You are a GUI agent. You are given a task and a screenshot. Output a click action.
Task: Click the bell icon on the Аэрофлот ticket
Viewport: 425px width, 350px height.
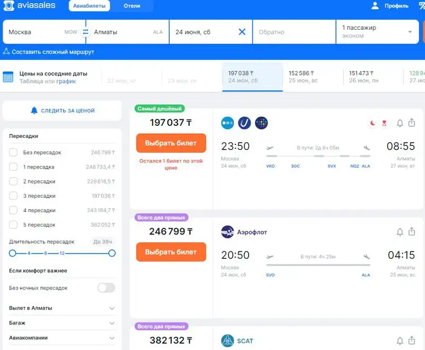coord(400,232)
